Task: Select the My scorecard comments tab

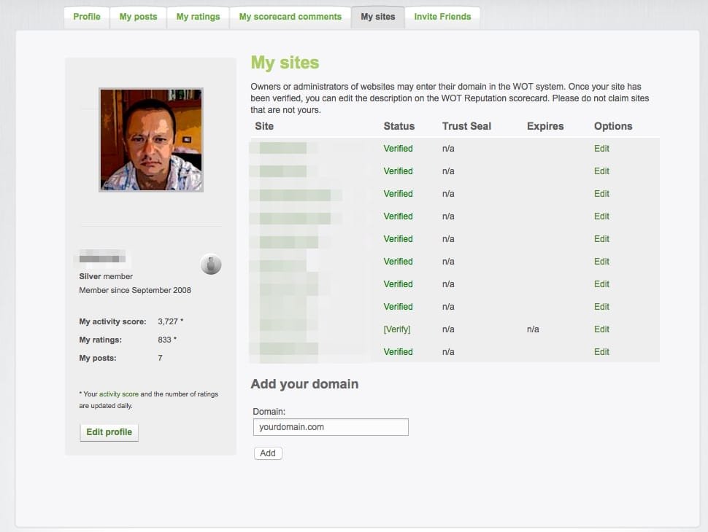Action: [x=290, y=17]
